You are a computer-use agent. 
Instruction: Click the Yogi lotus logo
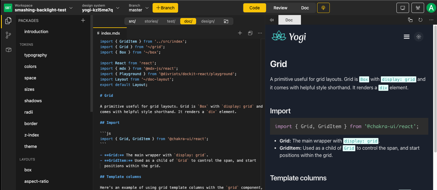(289, 36)
